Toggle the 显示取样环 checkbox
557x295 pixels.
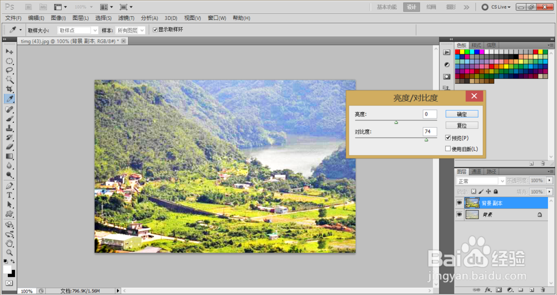tap(155, 30)
